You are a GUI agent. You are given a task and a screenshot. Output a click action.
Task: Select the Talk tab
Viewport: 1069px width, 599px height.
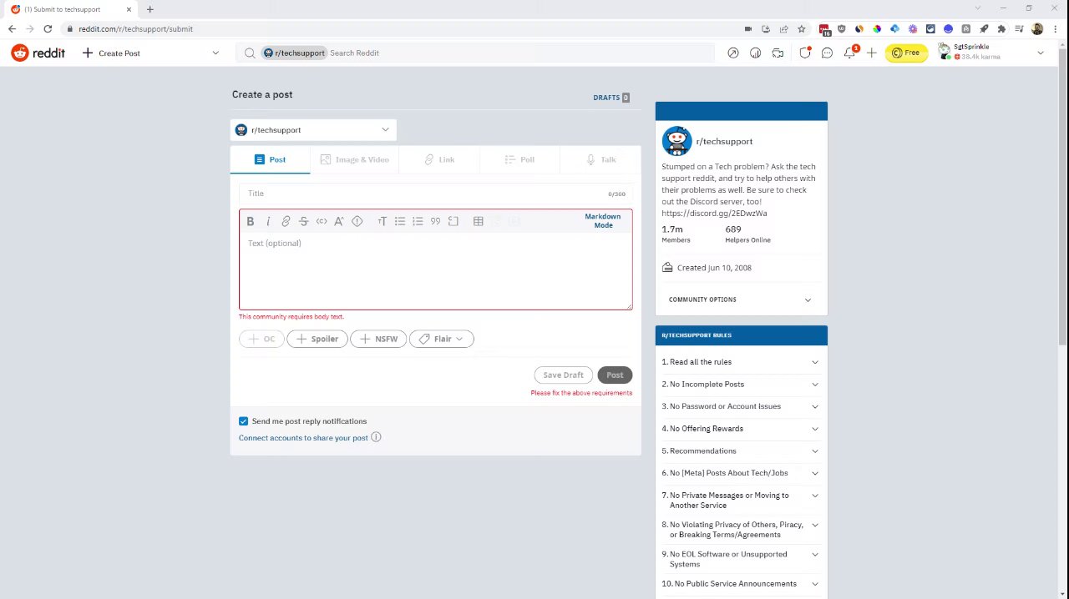tap(600, 159)
